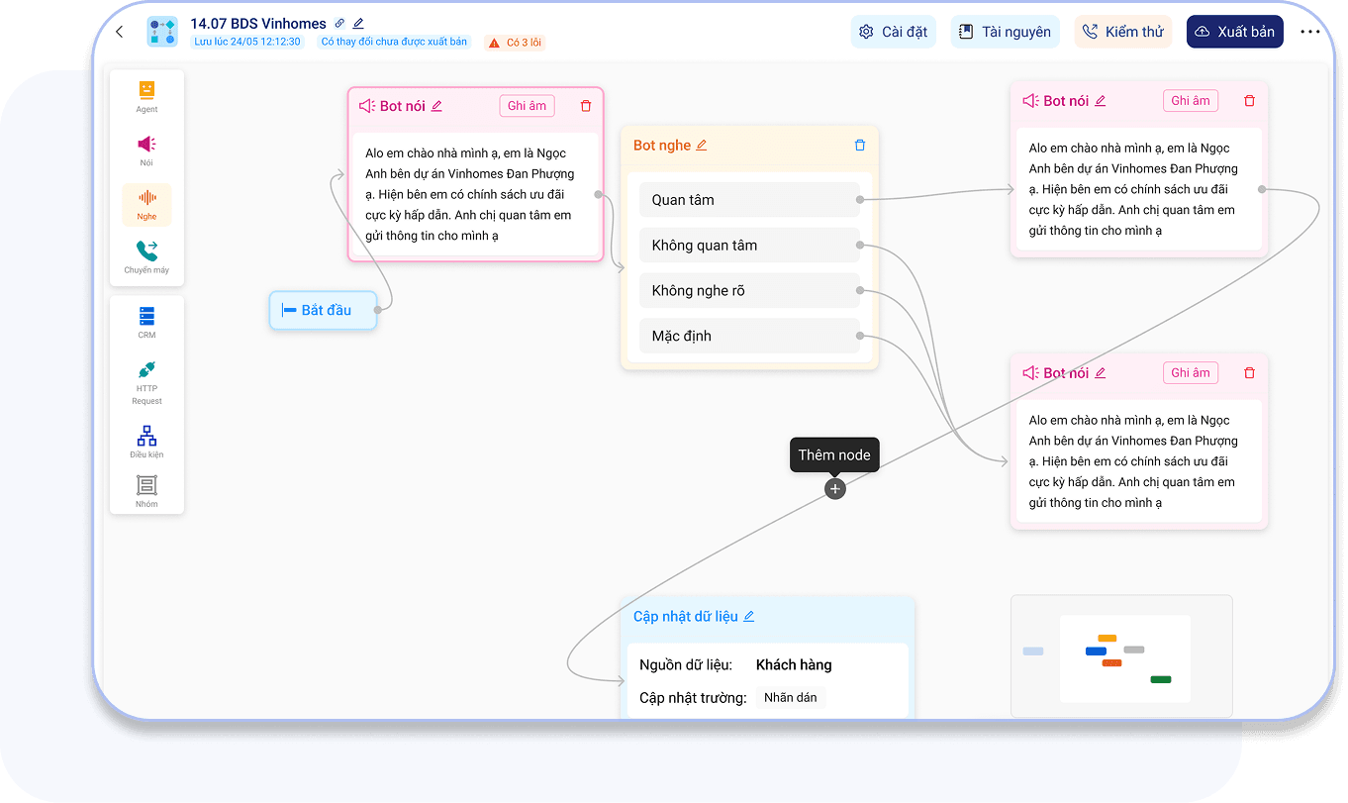Click the back arrow in header

pos(120,32)
